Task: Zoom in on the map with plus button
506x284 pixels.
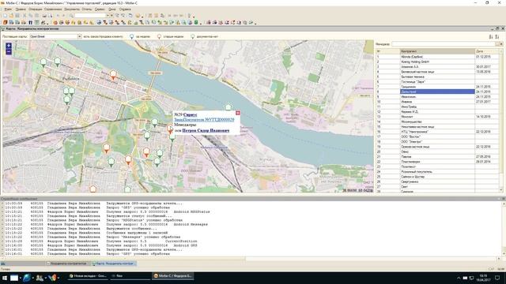Action: click(9, 46)
